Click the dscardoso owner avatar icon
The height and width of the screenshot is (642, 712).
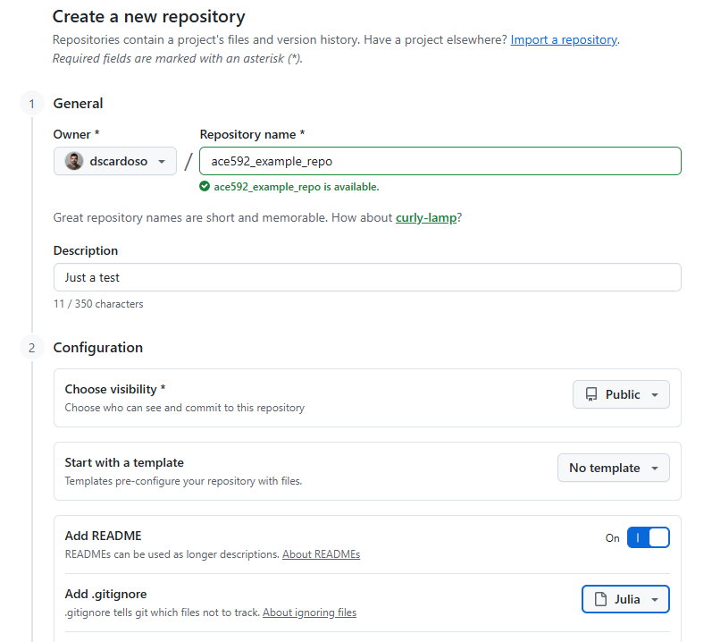(x=74, y=162)
